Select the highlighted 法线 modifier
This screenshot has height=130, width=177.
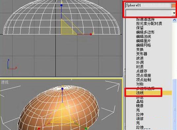[140, 93]
